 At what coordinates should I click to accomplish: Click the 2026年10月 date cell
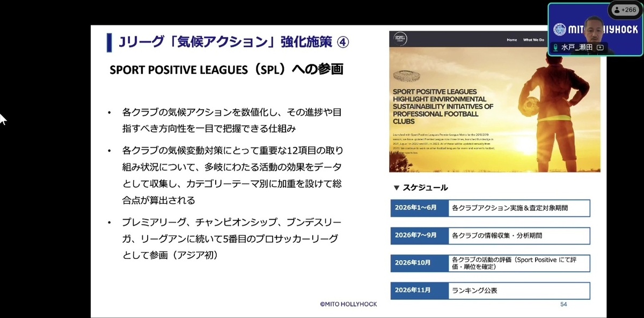(419, 263)
